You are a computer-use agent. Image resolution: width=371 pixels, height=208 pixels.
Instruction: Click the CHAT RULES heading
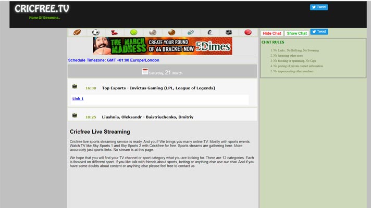pyautogui.click(x=273, y=42)
